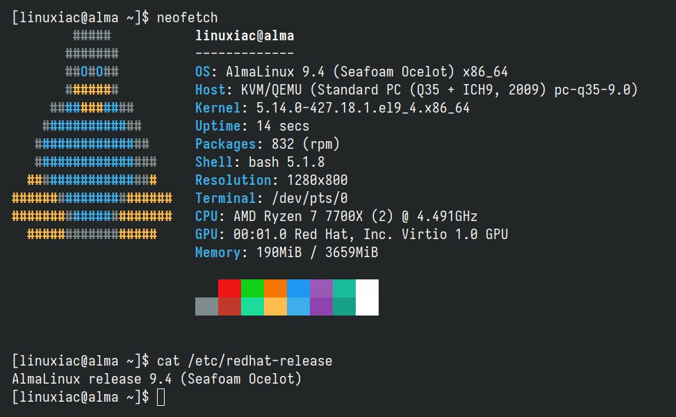
Task: Click the 'neofetch' command text
Action: (x=187, y=17)
